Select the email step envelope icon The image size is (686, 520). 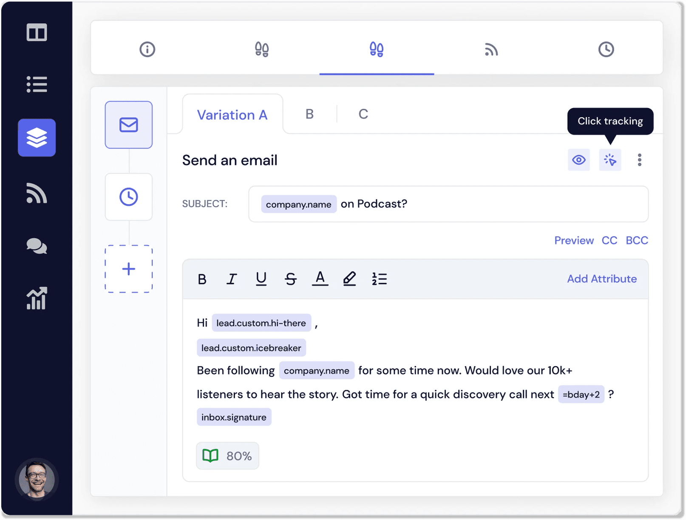click(x=129, y=125)
